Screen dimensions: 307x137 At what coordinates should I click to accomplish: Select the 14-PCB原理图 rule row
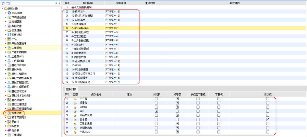(x=185, y=70)
